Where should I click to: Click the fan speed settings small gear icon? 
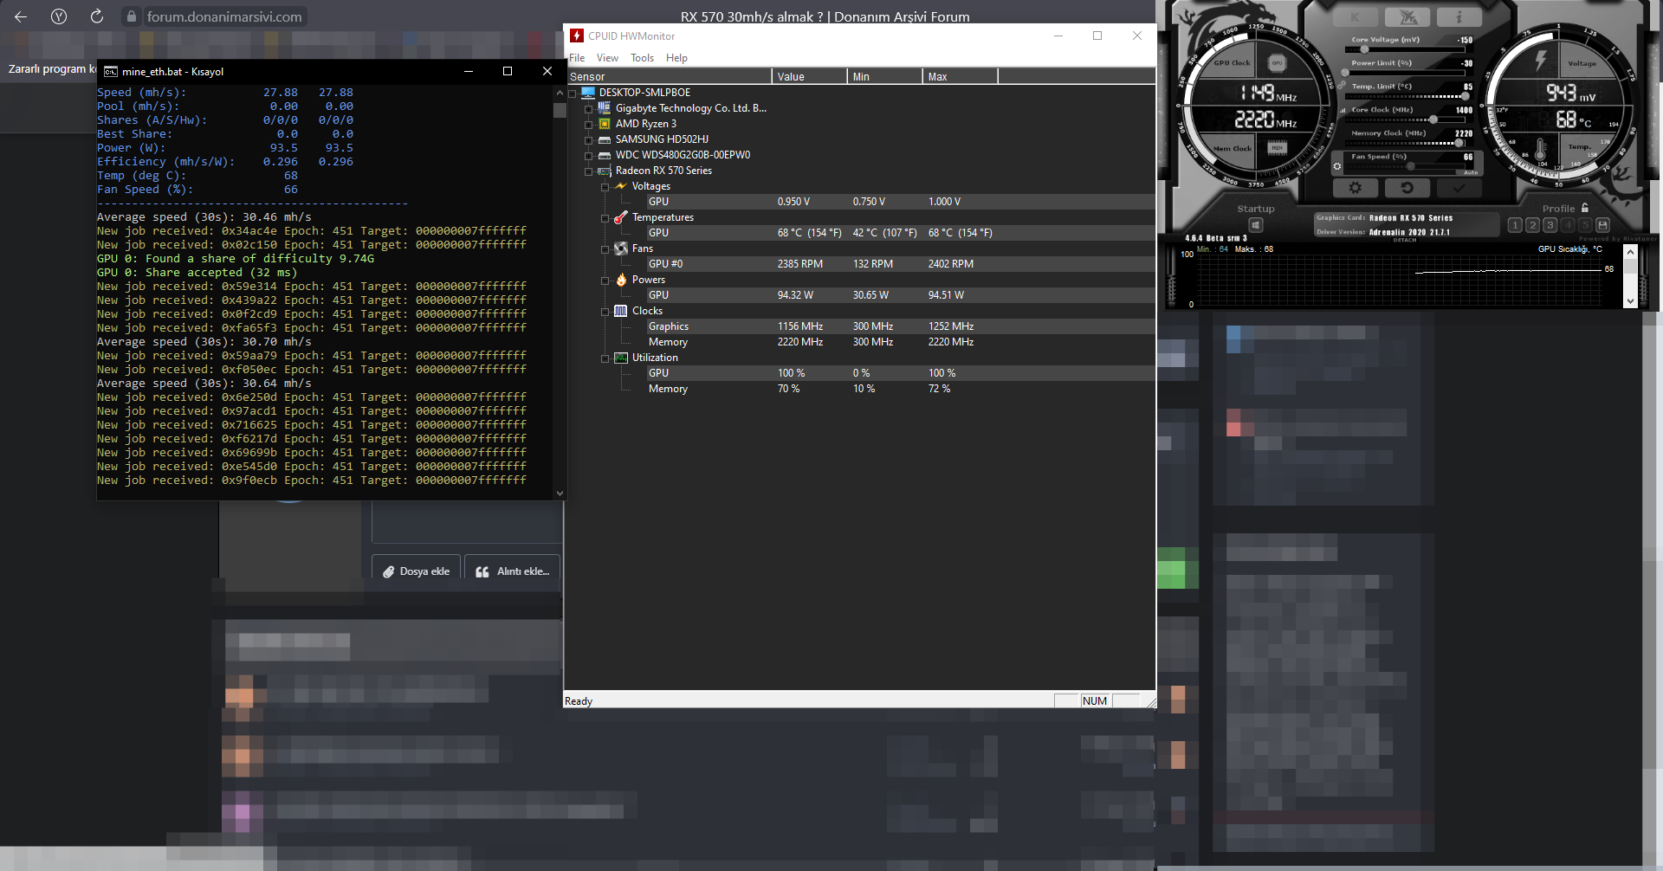[x=1337, y=165]
